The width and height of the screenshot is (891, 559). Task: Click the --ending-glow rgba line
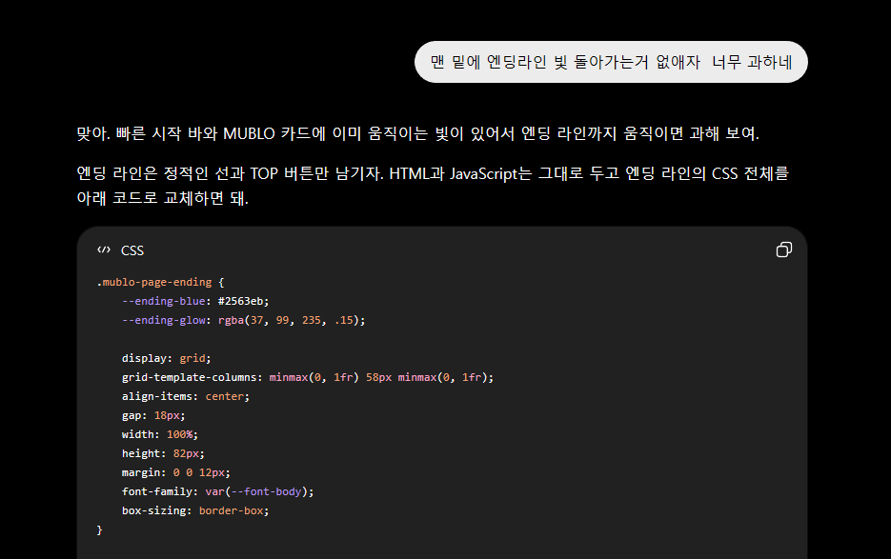[243, 320]
